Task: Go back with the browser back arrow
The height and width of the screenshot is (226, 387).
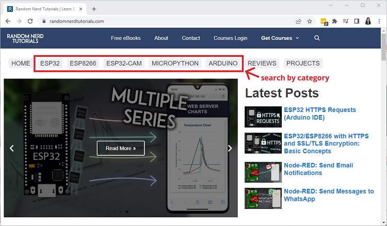Action: (8, 21)
